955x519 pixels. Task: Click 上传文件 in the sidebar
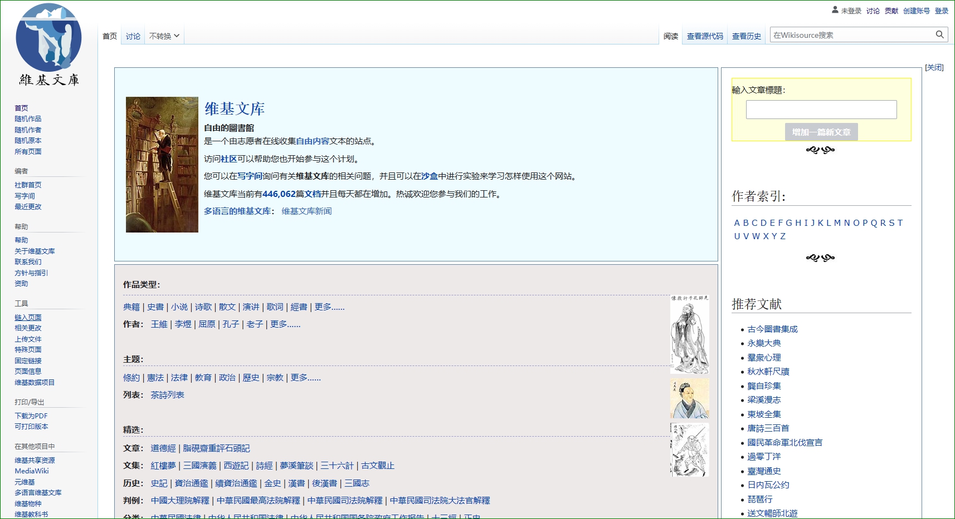point(28,339)
